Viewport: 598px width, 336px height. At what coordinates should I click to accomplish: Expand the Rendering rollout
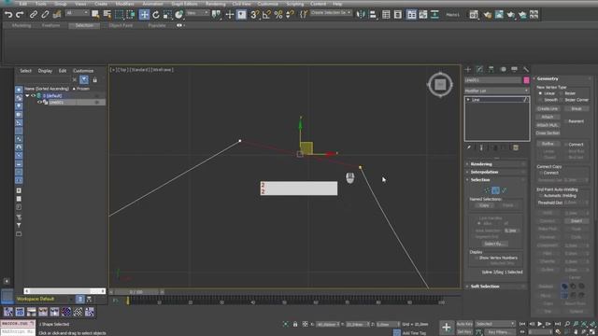coord(496,164)
